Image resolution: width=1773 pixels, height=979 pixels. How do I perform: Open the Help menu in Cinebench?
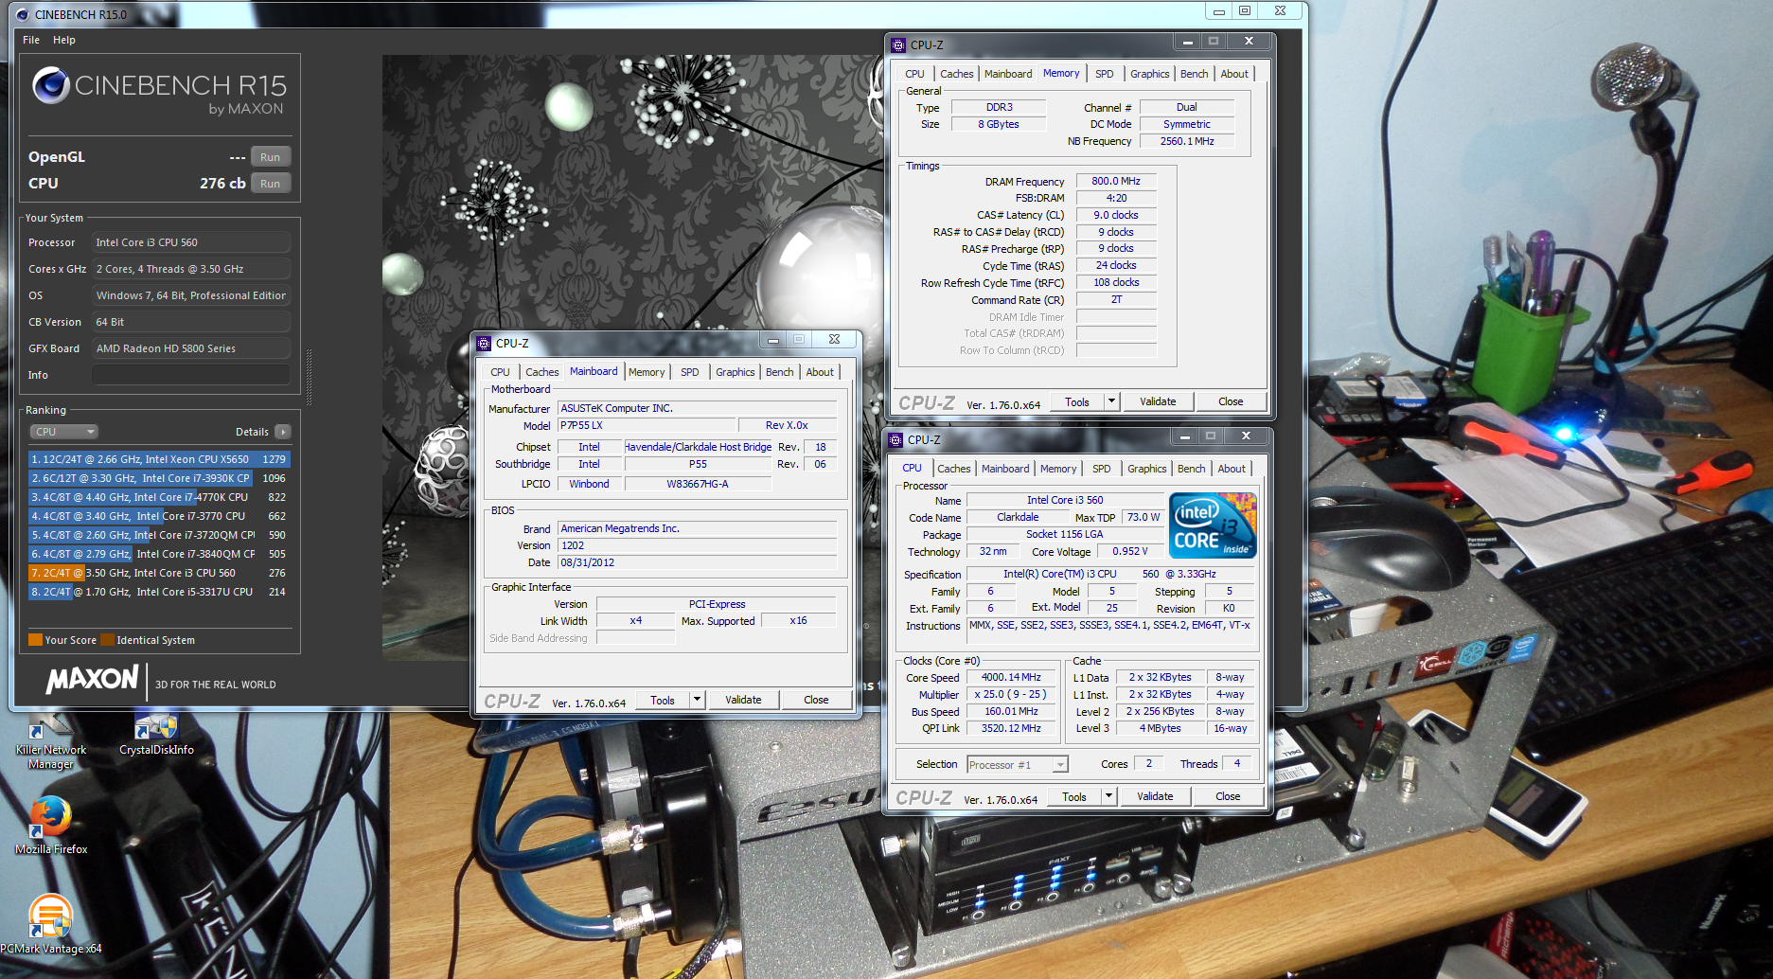point(64,40)
